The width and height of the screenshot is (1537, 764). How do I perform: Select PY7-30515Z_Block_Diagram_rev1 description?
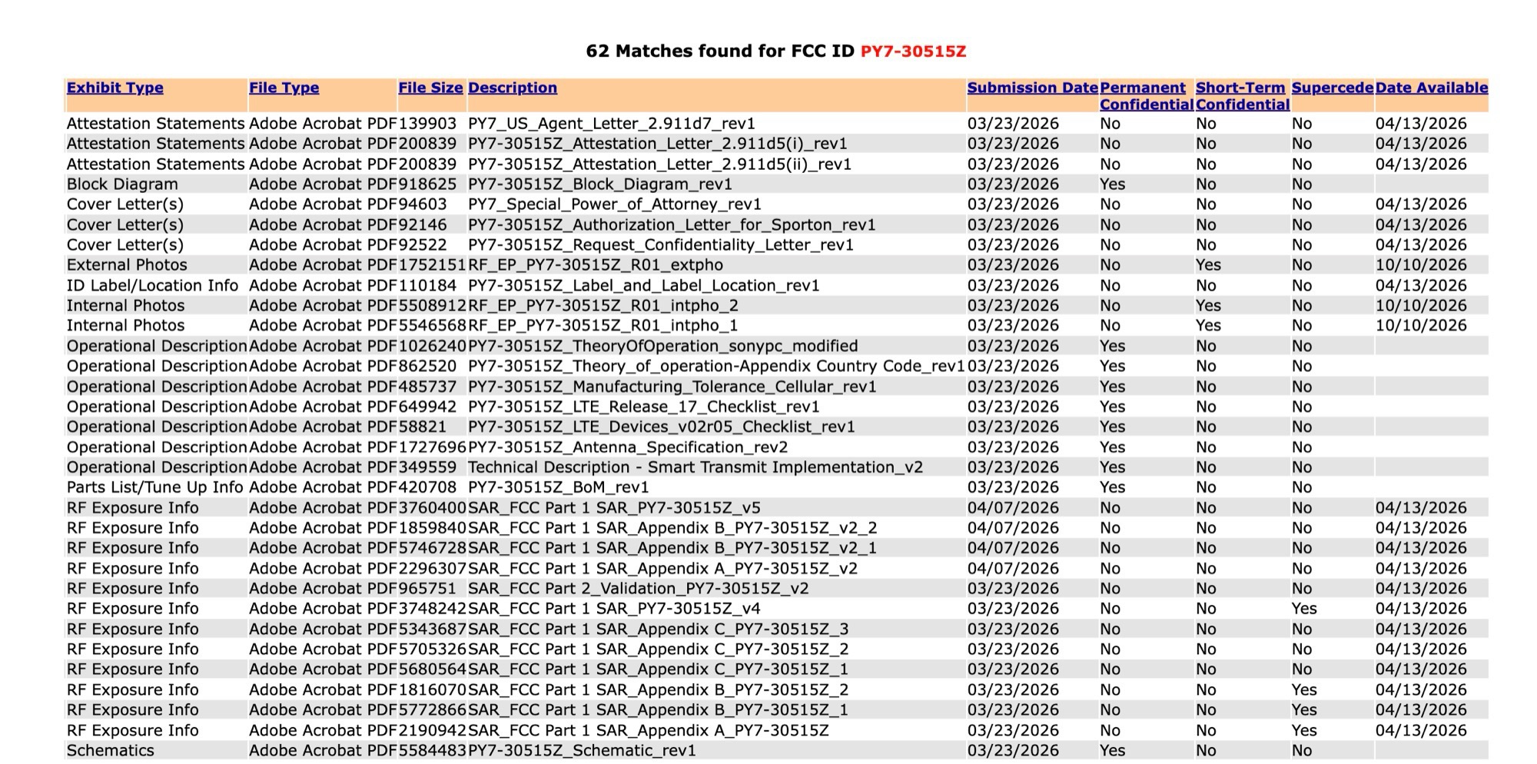click(600, 184)
